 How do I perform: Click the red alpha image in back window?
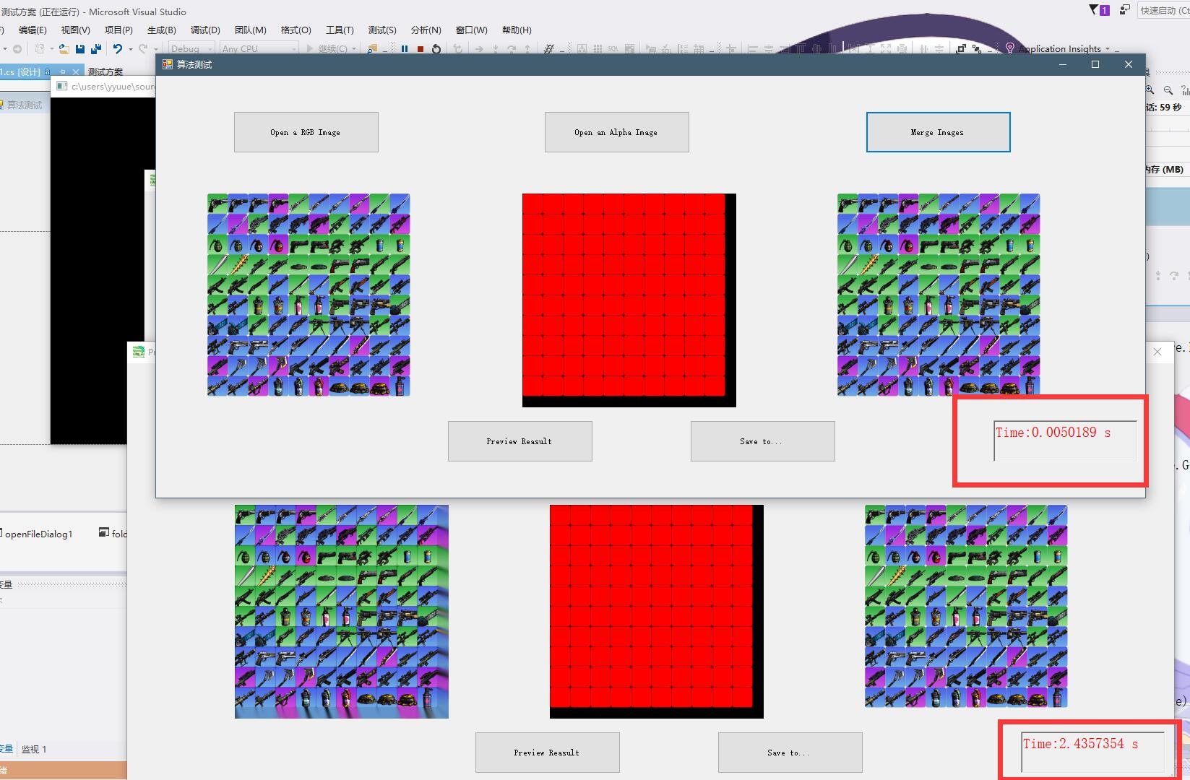click(x=657, y=612)
